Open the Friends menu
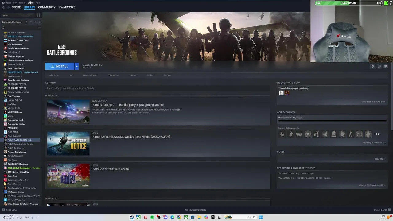Image resolution: width=393 pixels, height=221 pixels. [x=22, y=3]
